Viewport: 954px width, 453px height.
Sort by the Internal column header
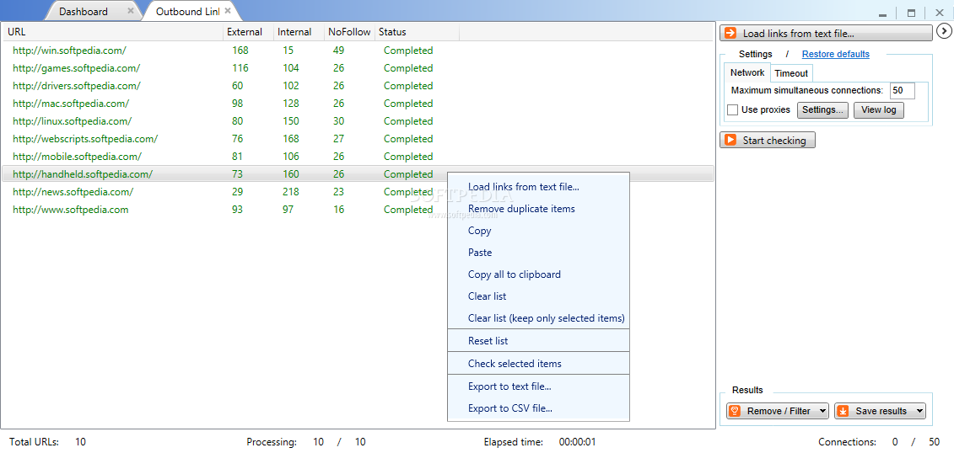(299, 32)
